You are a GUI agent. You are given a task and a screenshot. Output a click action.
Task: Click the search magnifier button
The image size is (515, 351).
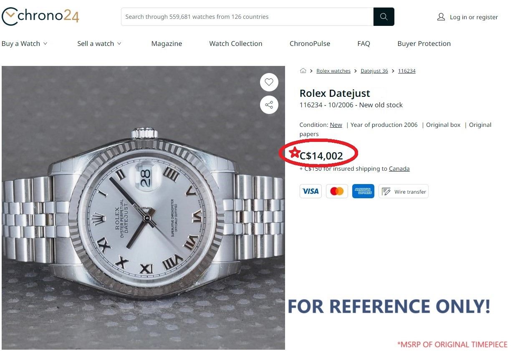coord(384,17)
